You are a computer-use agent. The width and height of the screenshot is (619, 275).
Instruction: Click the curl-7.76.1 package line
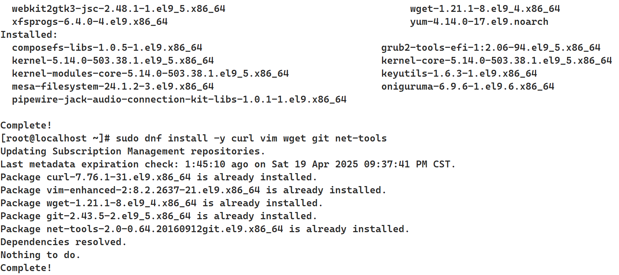158,177
